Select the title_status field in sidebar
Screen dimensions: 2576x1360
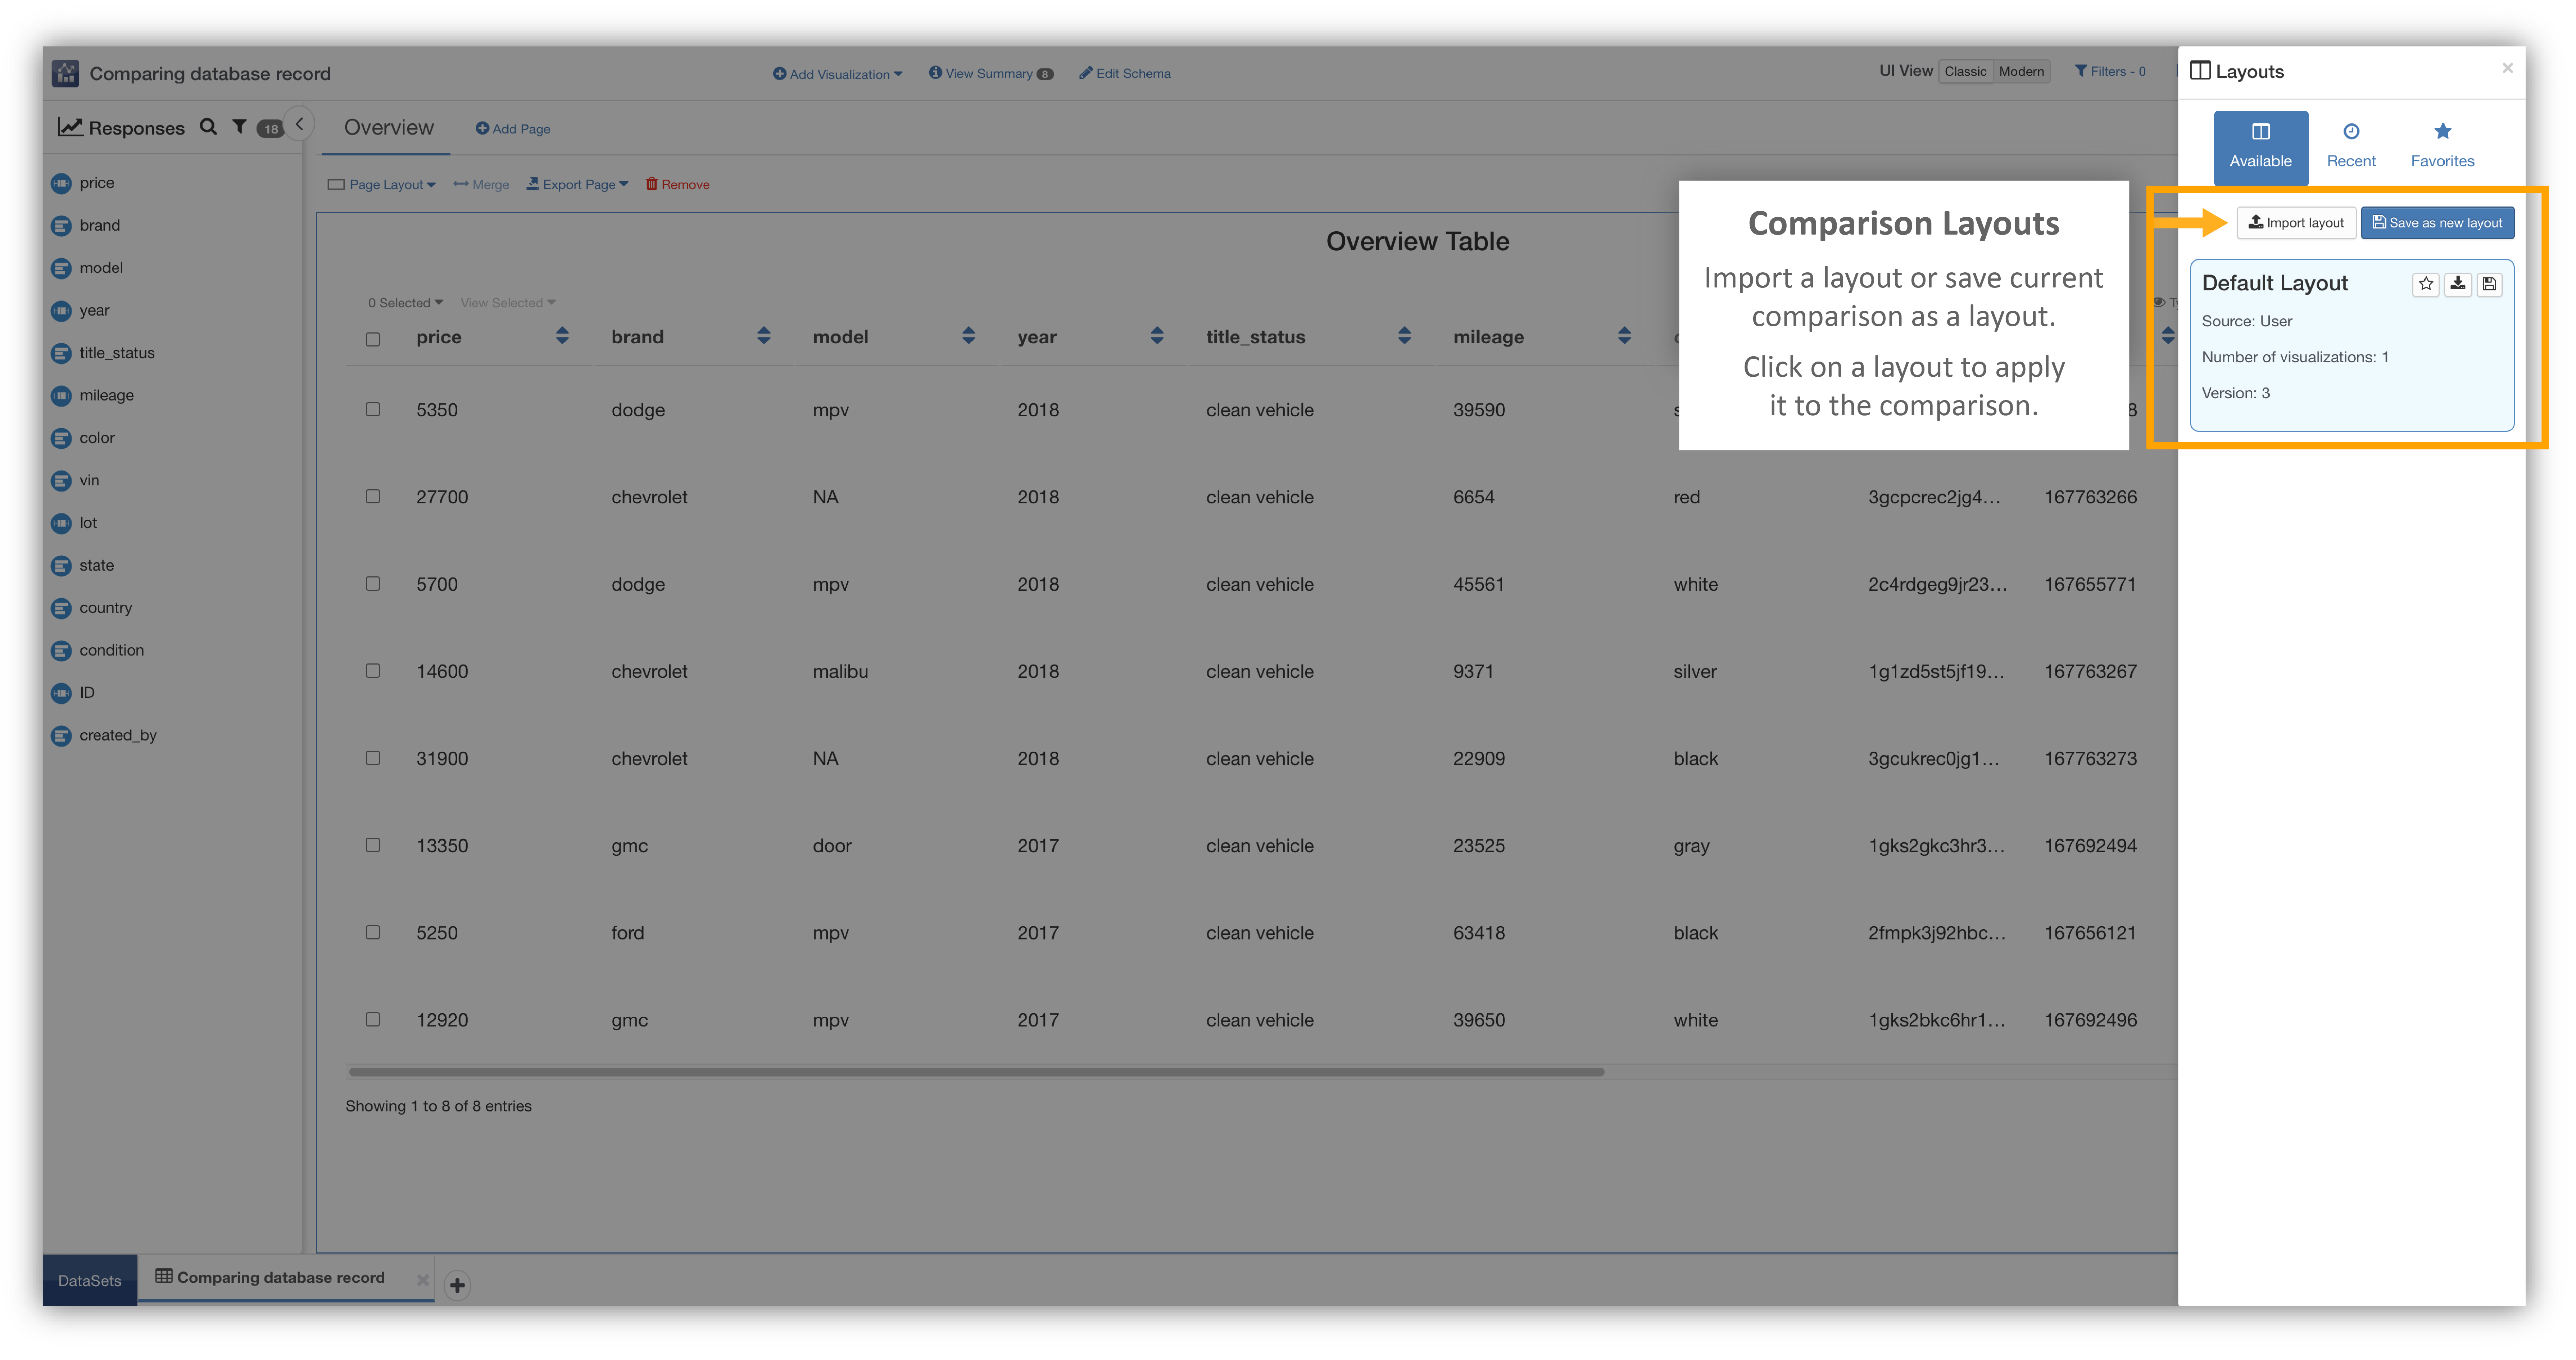pyautogui.click(x=117, y=353)
